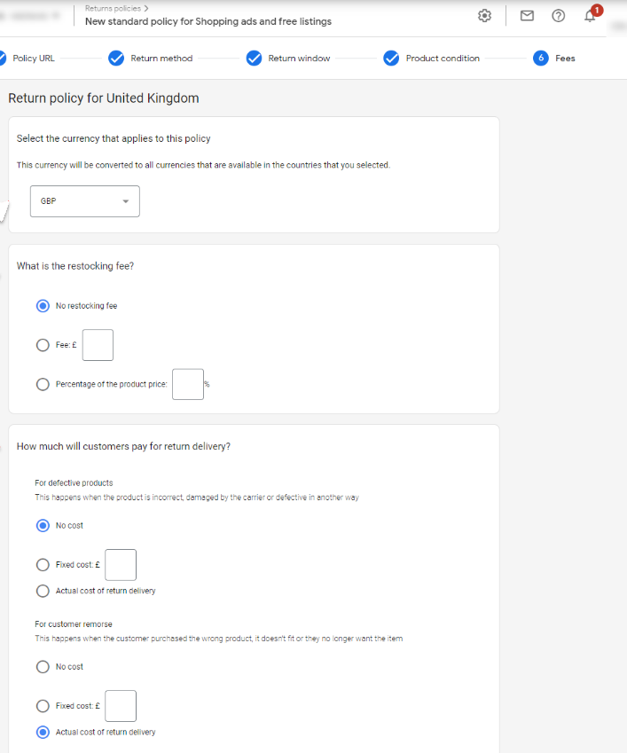Click the Returns policies breadcrumb link
627x753 pixels.
tap(113, 8)
